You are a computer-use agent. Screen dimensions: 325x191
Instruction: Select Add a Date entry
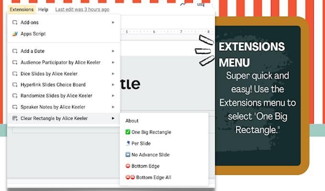[x=64, y=51]
